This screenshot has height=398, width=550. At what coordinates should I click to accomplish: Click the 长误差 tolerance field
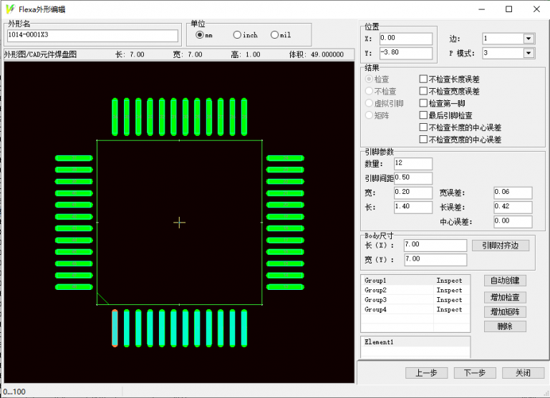[513, 207]
